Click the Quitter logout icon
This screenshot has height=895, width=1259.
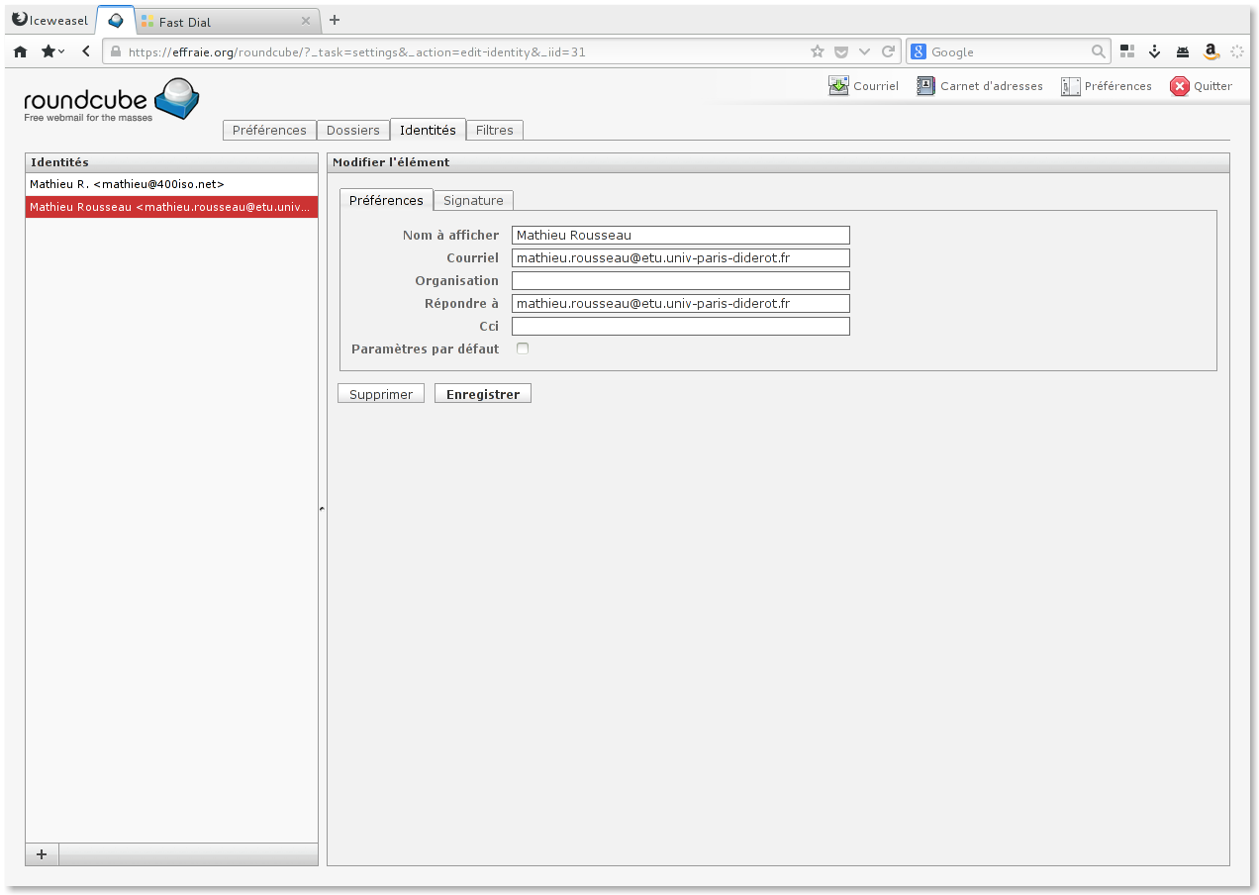tap(1180, 86)
